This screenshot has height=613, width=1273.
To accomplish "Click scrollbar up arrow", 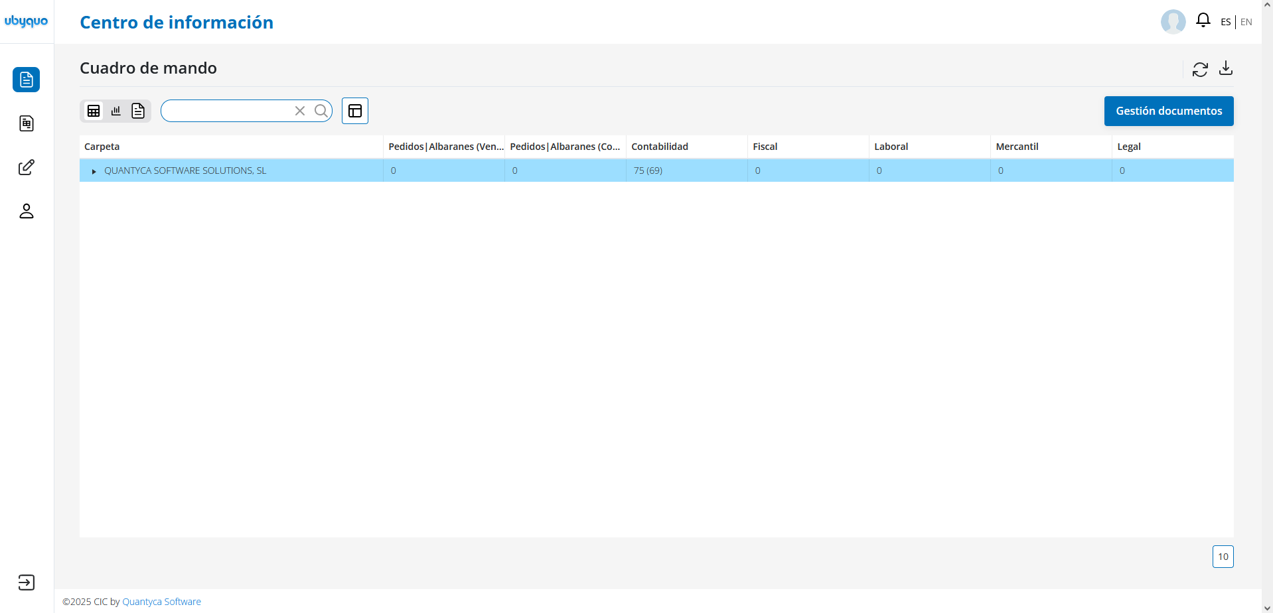I will click(1267, 5).
